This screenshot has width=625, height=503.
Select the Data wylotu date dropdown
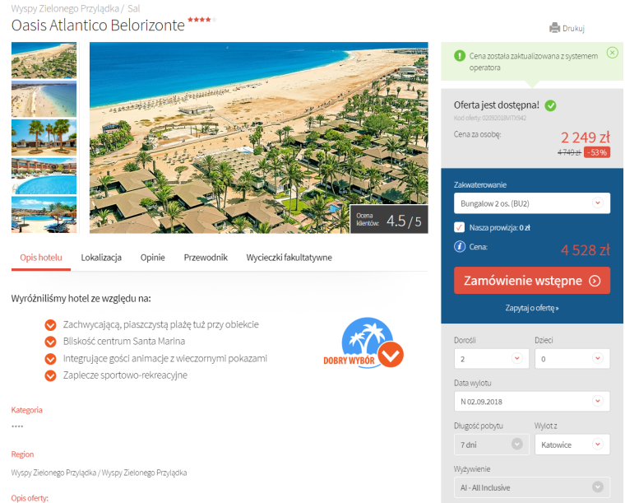coord(531,401)
